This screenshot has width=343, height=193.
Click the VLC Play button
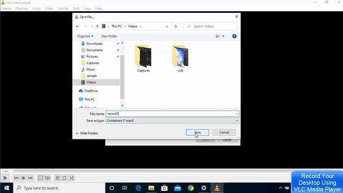5,178
